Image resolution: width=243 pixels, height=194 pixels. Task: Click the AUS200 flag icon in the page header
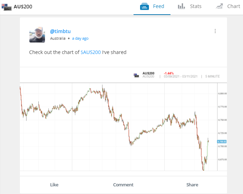coord(7,7)
